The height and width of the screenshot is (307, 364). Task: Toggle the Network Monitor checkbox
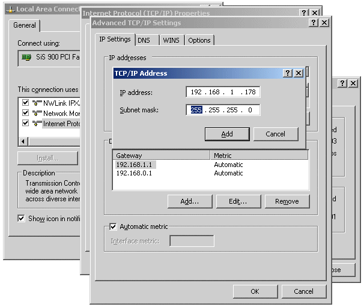click(x=25, y=112)
